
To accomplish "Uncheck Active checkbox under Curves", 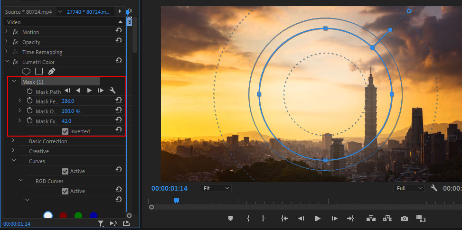I will (x=65, y=171).
